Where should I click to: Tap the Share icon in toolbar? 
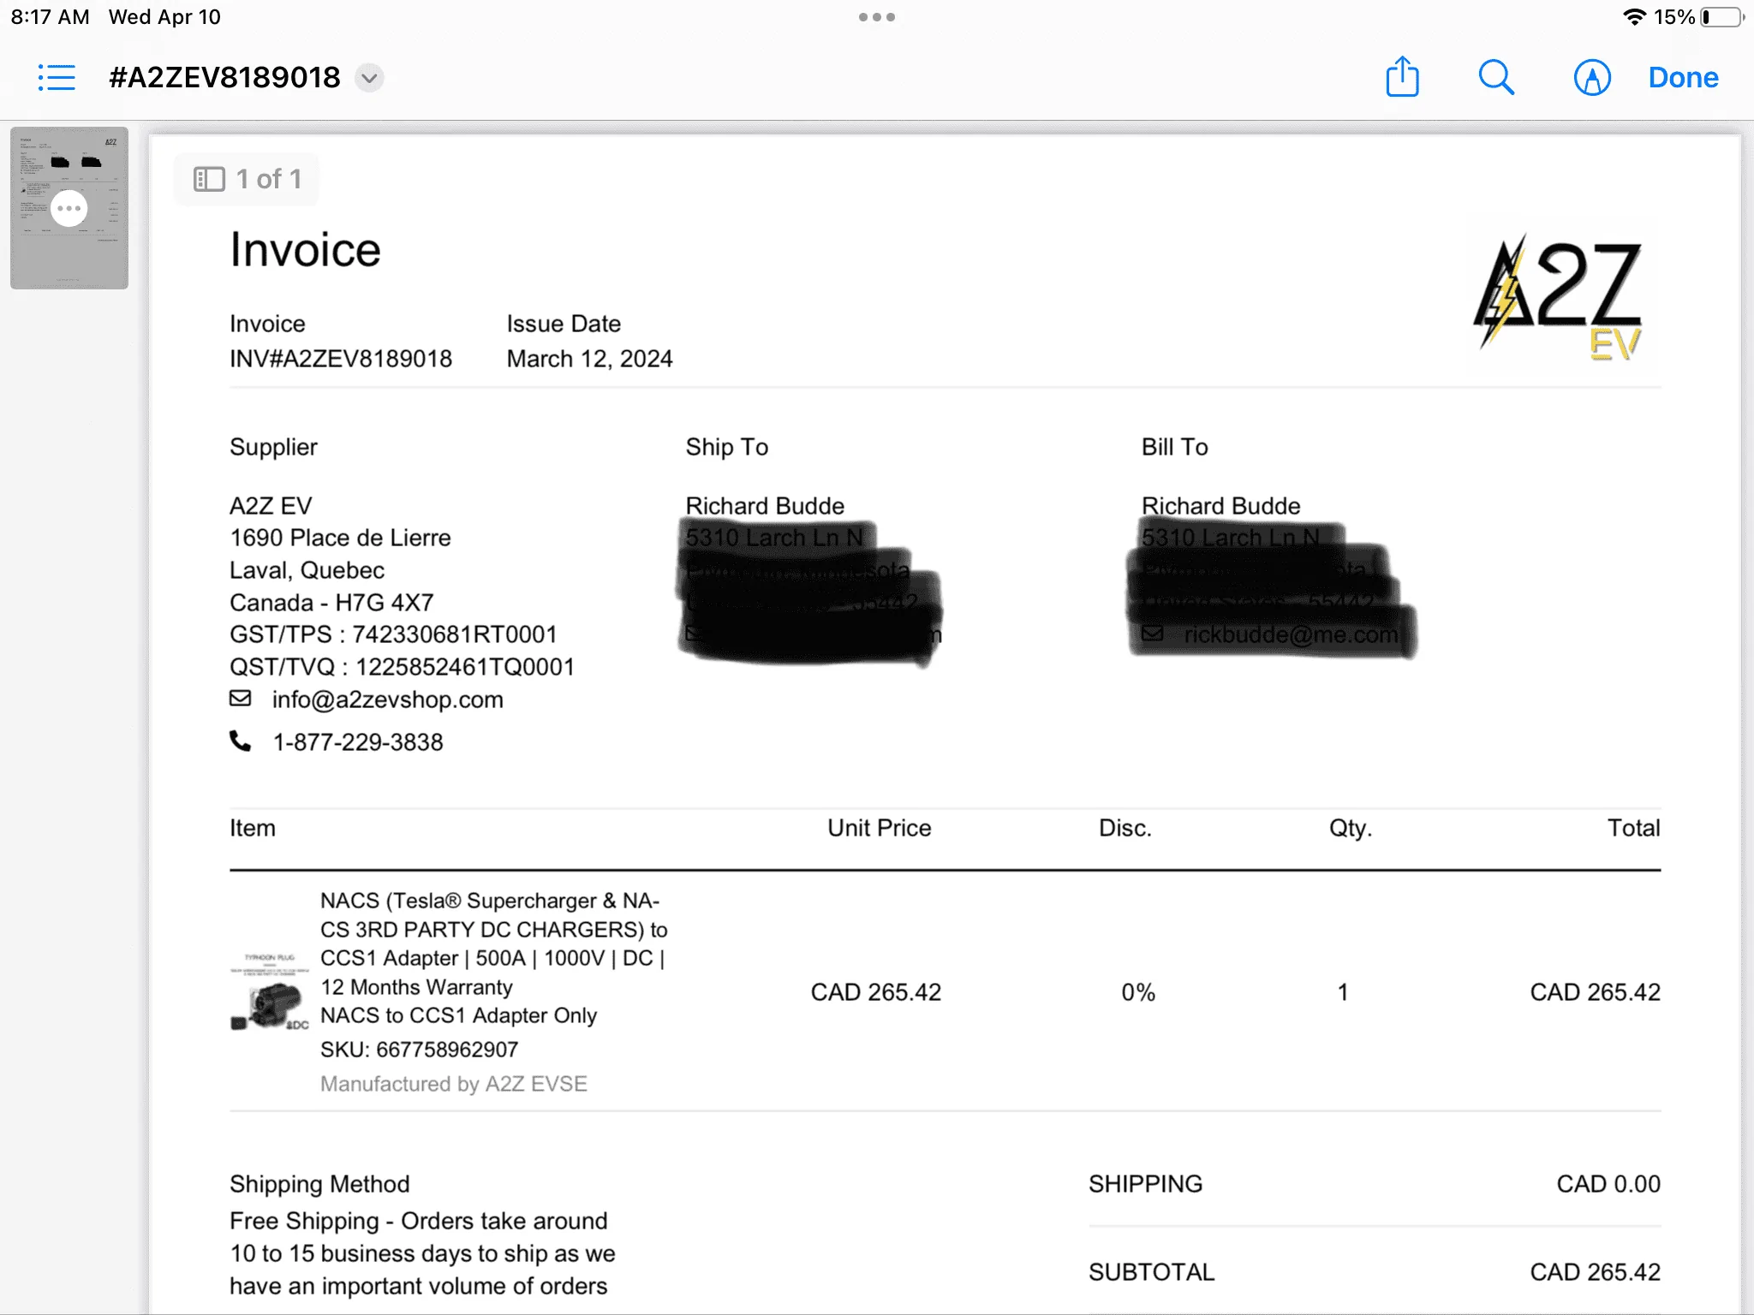(1402, 77)
